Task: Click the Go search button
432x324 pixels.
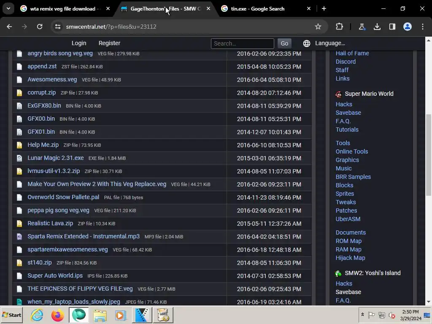Action: [284, 43]
